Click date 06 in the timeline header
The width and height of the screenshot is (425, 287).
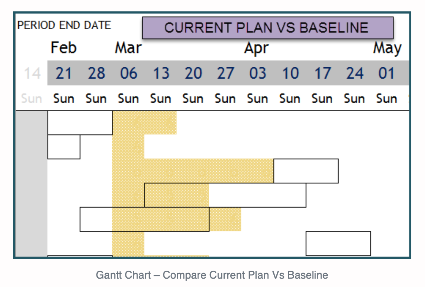(x=128, y=73)
